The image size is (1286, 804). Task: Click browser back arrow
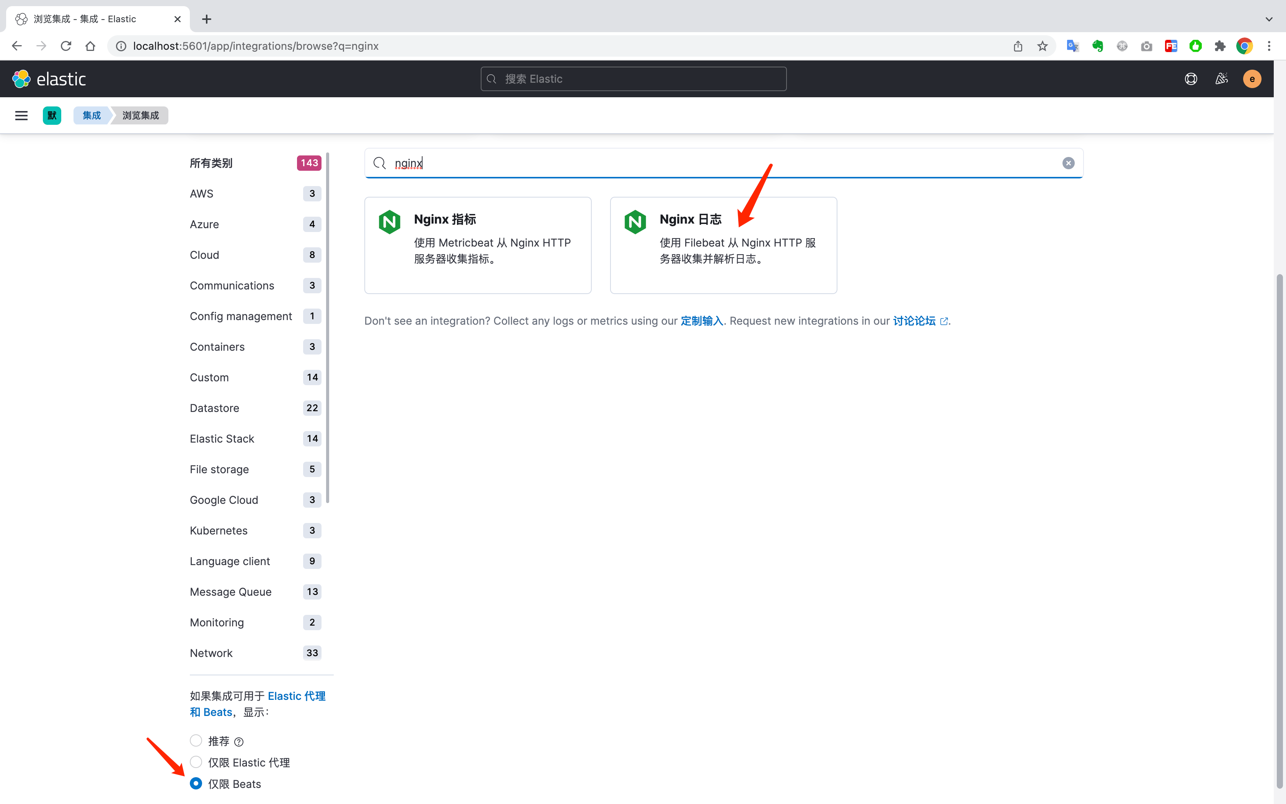tap(17, 46)
